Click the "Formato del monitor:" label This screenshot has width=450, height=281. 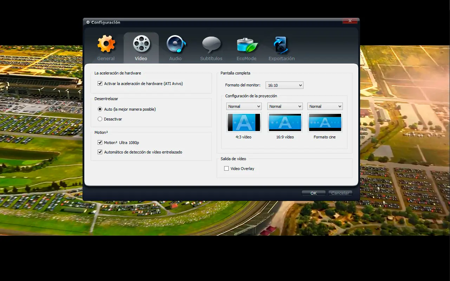pos(243,85)
